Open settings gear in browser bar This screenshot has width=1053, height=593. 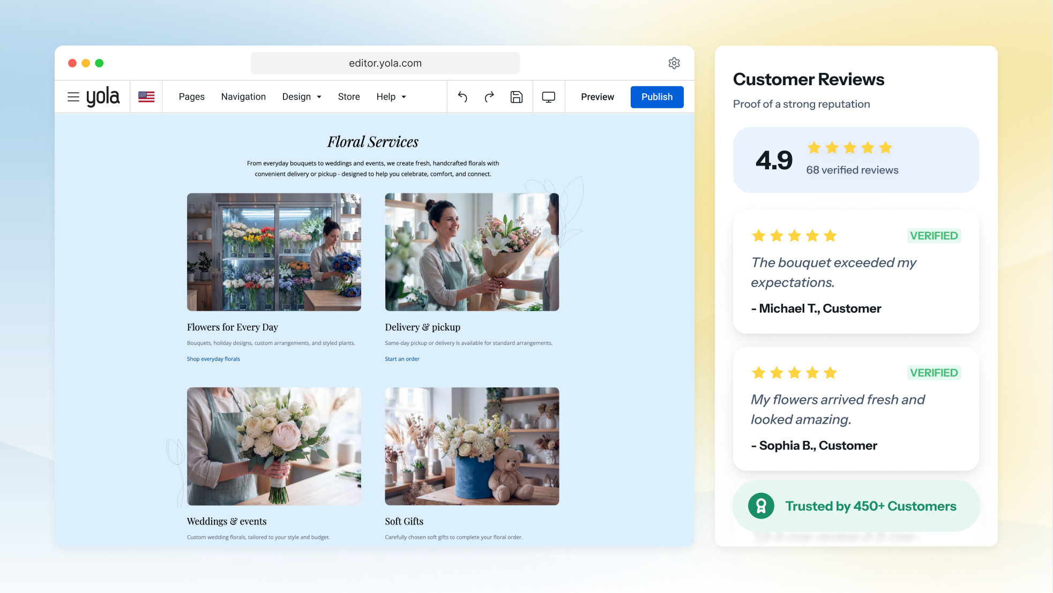tap(674, 63)
